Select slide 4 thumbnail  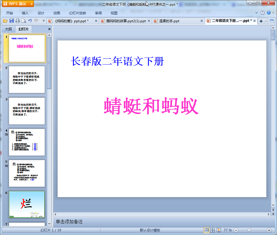pos(27,142)
